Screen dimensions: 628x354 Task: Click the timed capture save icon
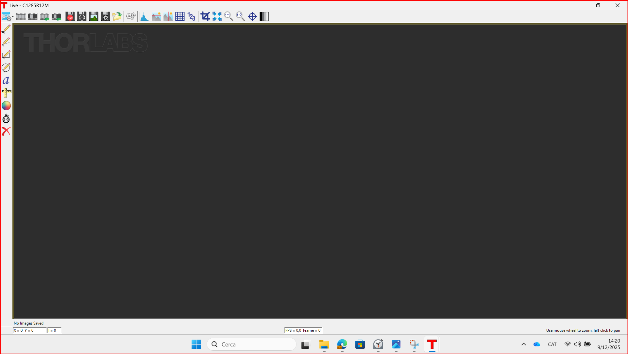pyautogui.click(x=82, y=16)
